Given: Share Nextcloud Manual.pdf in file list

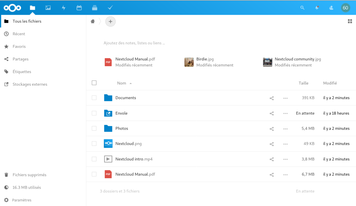Looking at the screenshot, I should pyautogui.click(x=271, y=174).
